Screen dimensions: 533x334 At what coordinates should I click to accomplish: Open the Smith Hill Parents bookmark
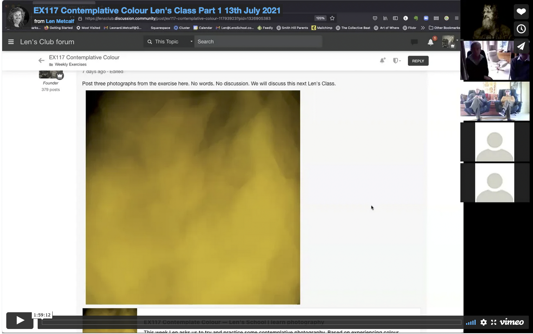(x=292, y=28)
